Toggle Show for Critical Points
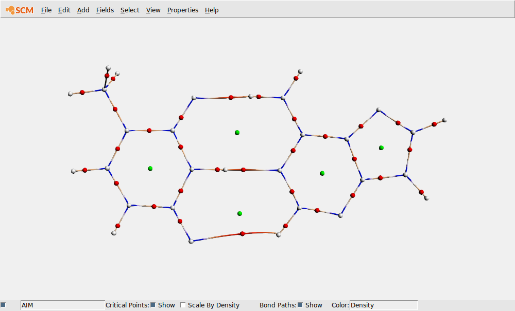Viewport: 515px width, 311px height. click(152, 305)
